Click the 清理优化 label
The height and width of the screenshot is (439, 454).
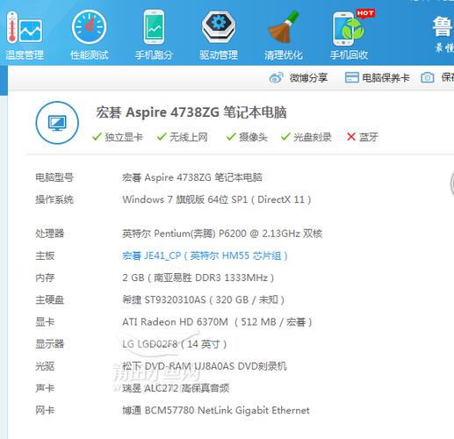(284, 55)
